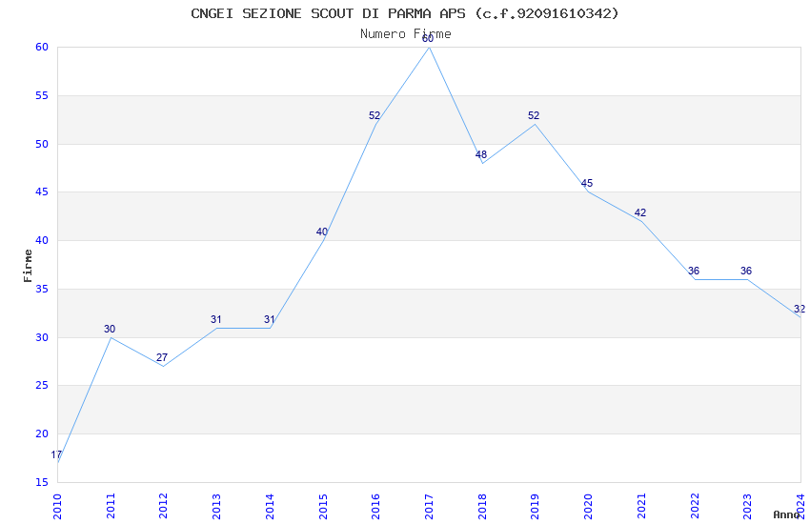
Task: Click the data label 52 for year 2019
Action: point(534,115)
